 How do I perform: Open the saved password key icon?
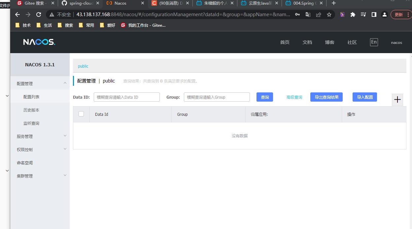[x=297, y=15]
